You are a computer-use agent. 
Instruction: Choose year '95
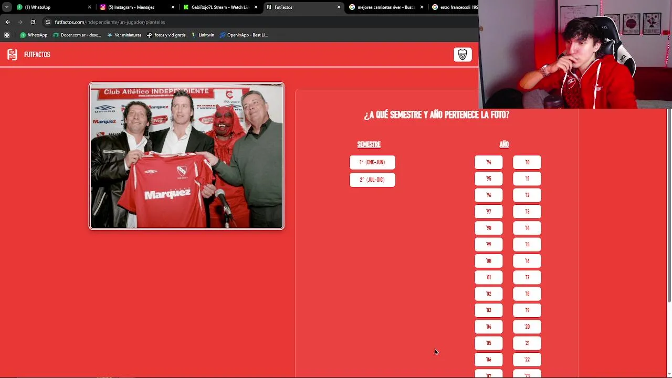(x=489, y=178)
